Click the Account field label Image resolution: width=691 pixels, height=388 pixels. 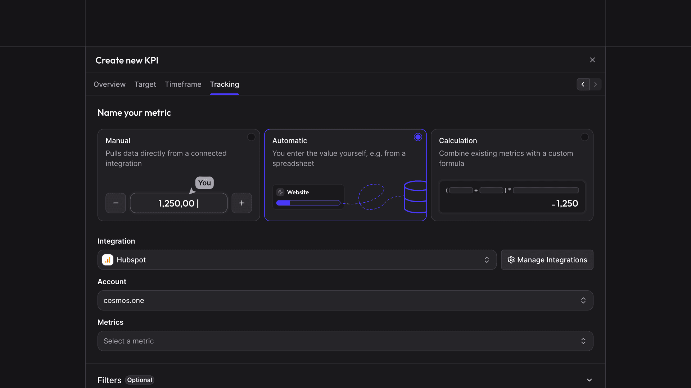[112, 282]
